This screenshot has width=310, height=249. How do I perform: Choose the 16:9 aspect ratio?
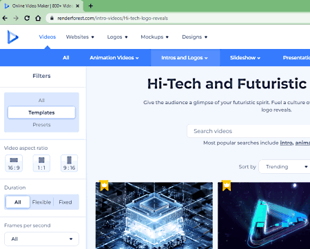pos(14,163)
